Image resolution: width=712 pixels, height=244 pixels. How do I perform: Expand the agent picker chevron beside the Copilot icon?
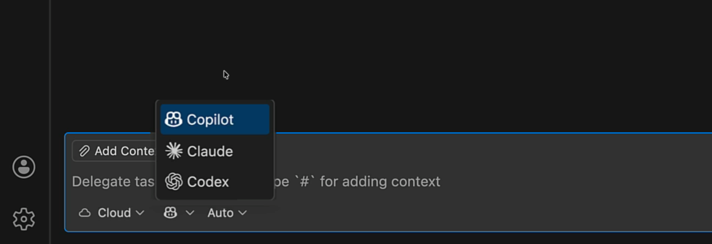pyautogui.click(x=191, y=213)
